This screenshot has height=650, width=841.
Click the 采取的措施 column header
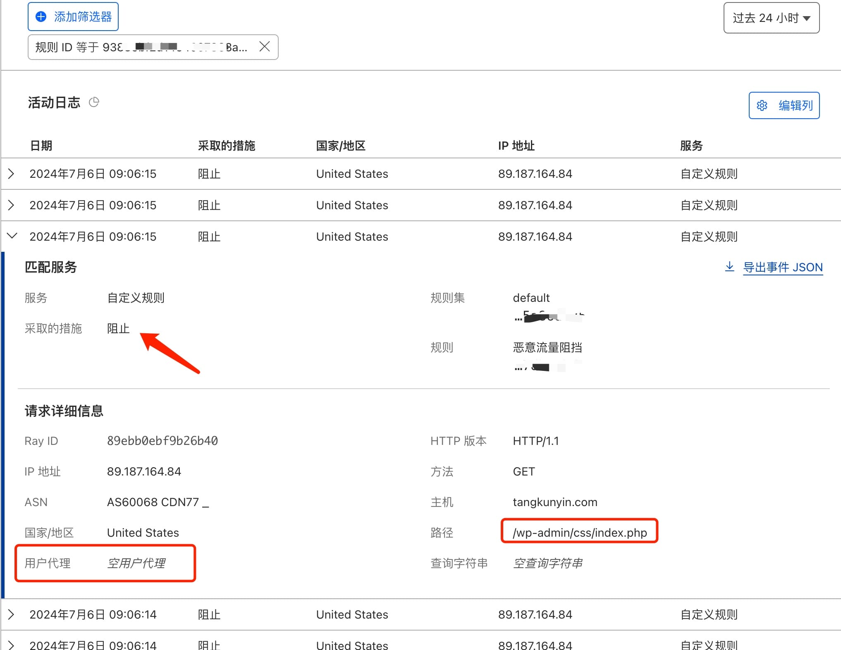pos(227,146)
